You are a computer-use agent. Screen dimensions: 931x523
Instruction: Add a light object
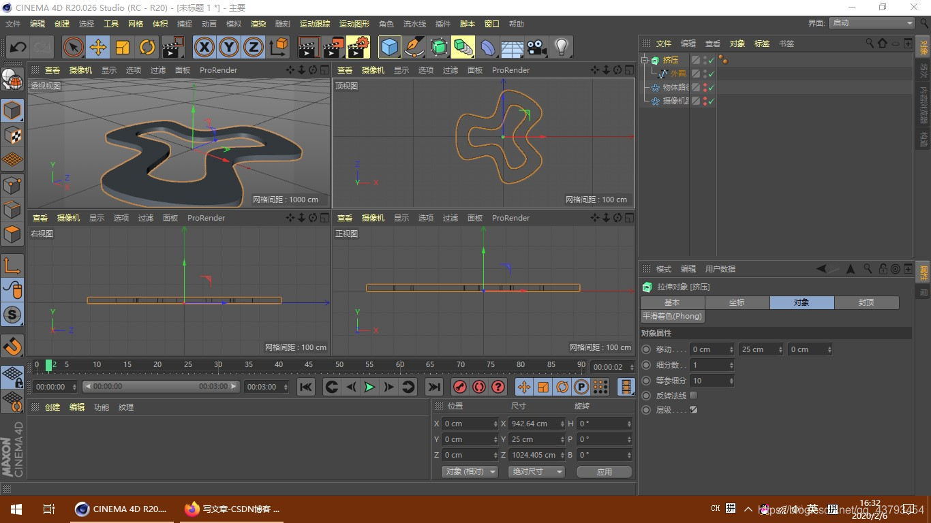point(561,48)
